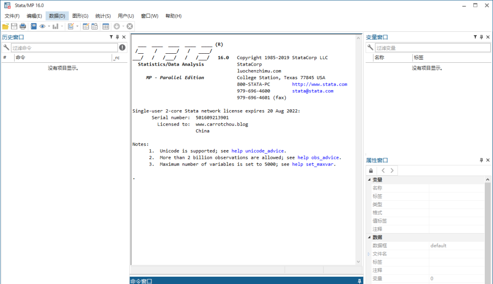Open the Data Editor (edit) icon
Viewport: 493px width, 284px height.
click(86, 27)
